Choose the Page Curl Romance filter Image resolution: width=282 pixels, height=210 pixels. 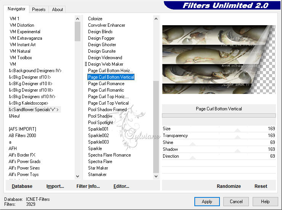[106, 84]
